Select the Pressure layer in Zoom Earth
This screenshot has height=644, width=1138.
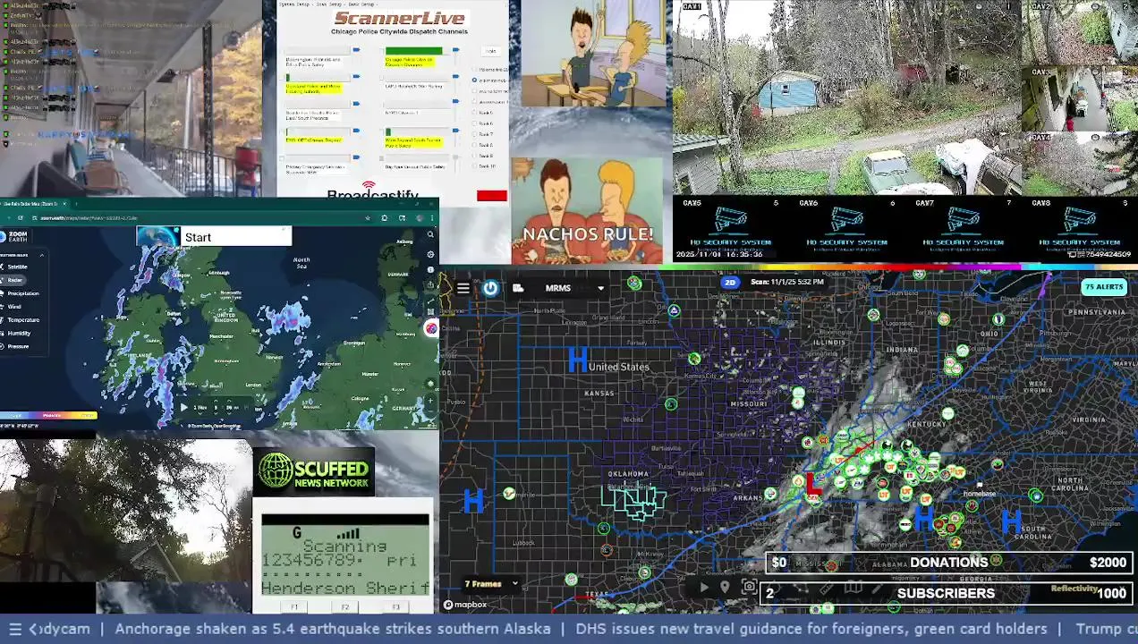click(16, 346)
